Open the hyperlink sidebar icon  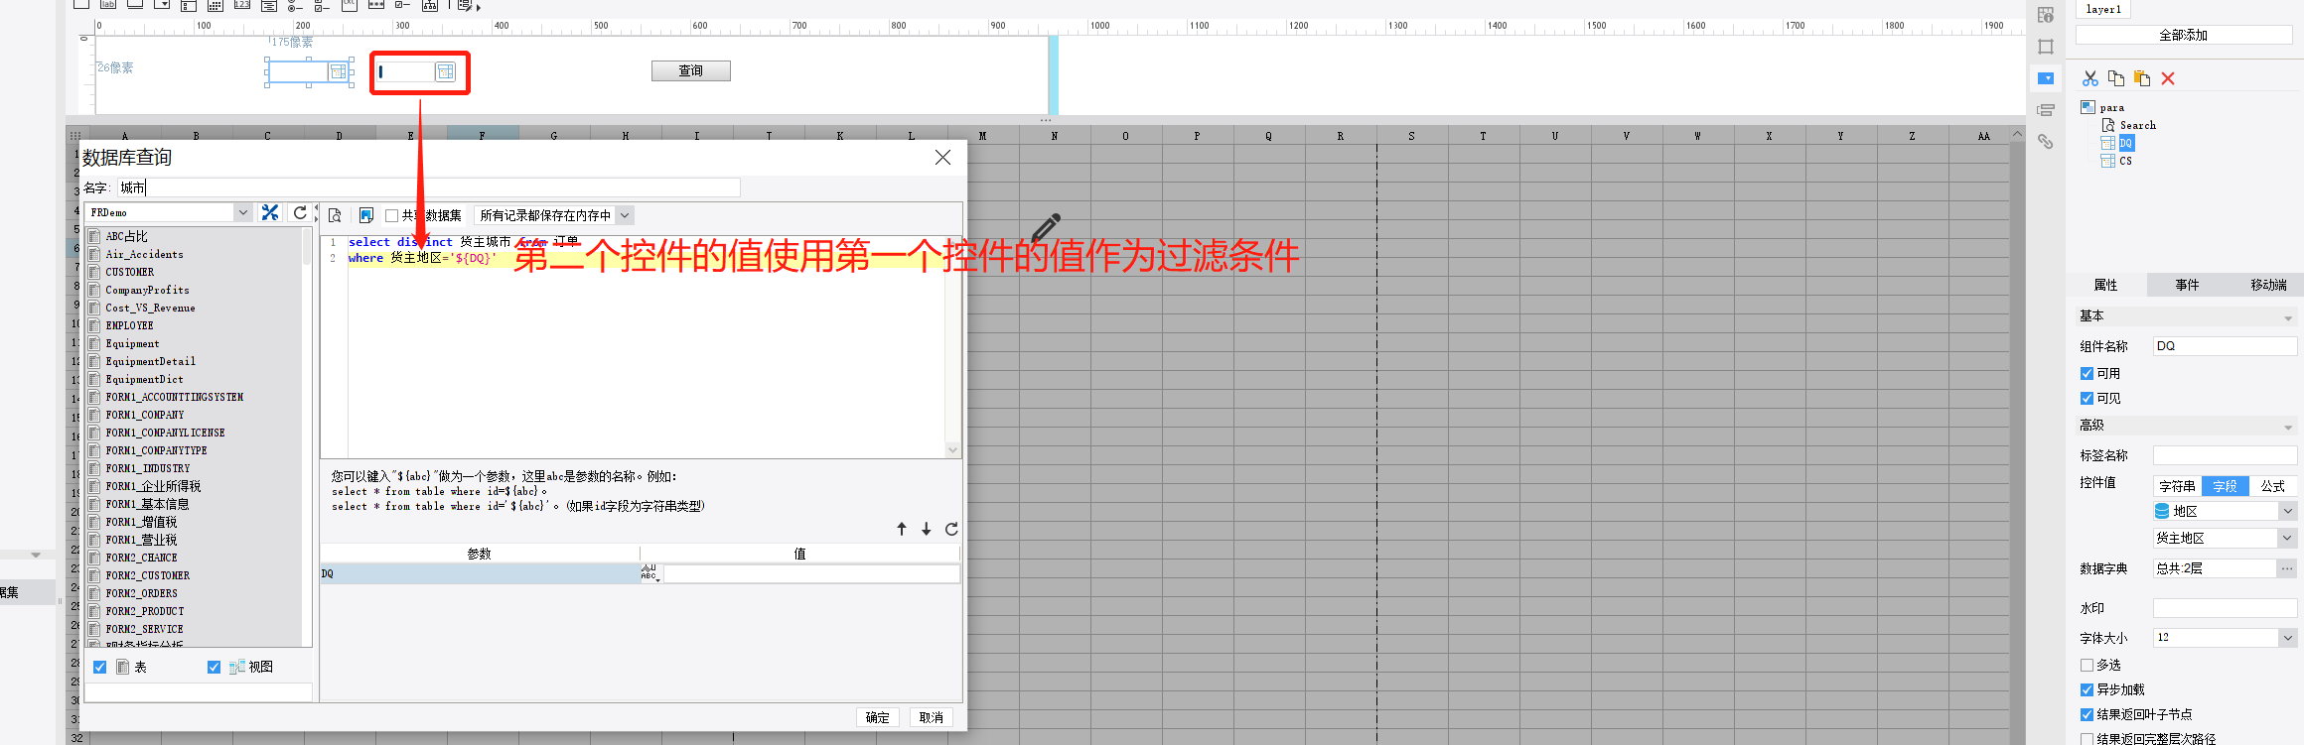tap(2046, 142)
